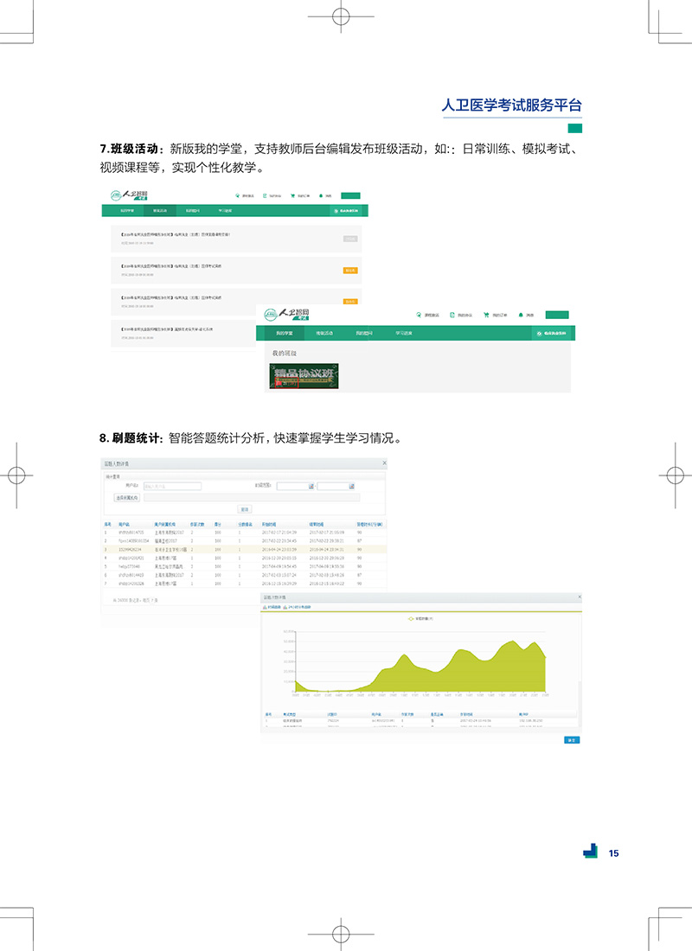Click the 选择所属机构 button
This screenshot has height=951, width=692.
coord(125,497)
